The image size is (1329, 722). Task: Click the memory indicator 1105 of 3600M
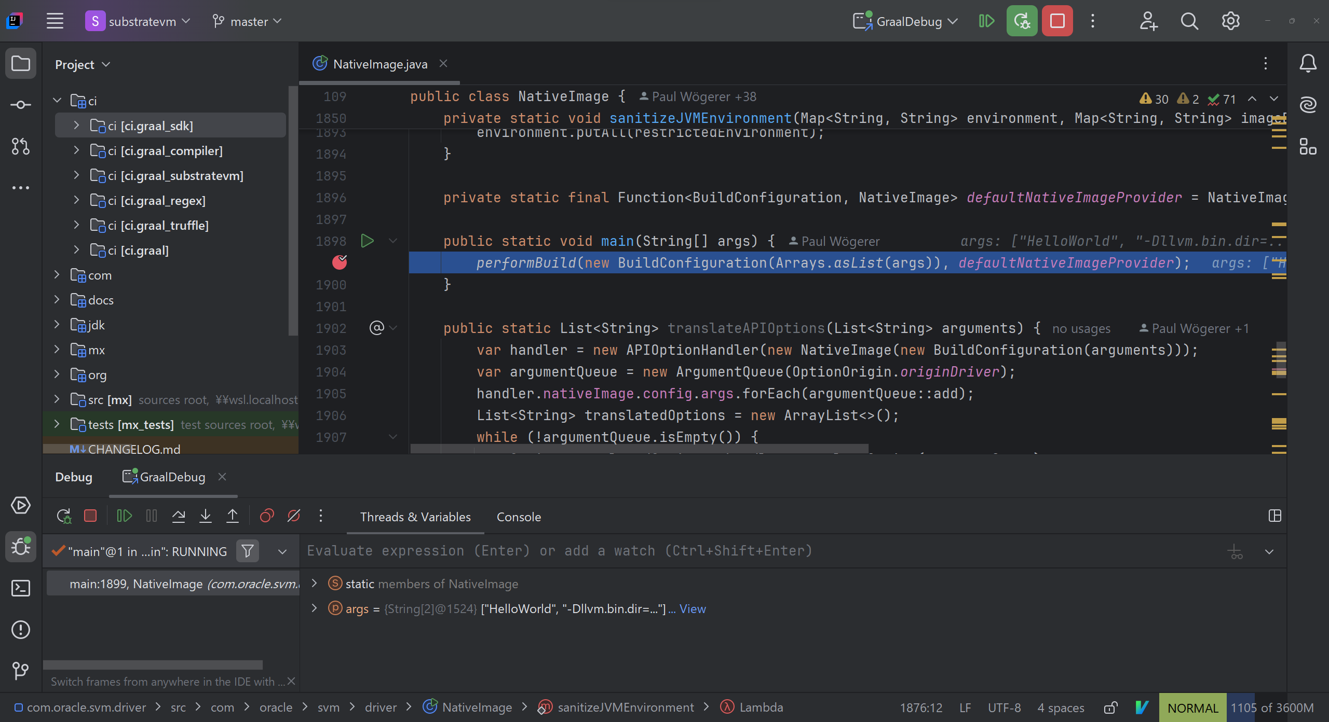point(1272,708)
